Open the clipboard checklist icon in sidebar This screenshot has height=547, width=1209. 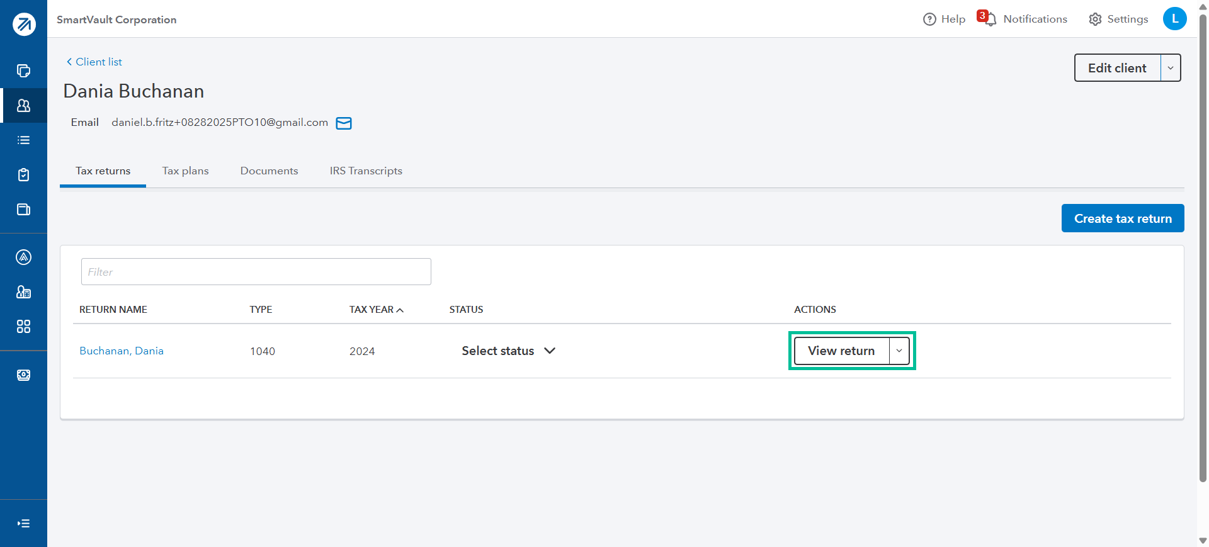[24, 175]
